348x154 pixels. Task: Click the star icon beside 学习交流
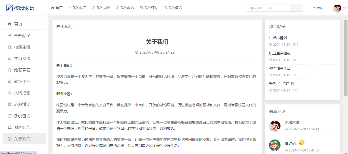pyautogui.click(x=10, y=58)
